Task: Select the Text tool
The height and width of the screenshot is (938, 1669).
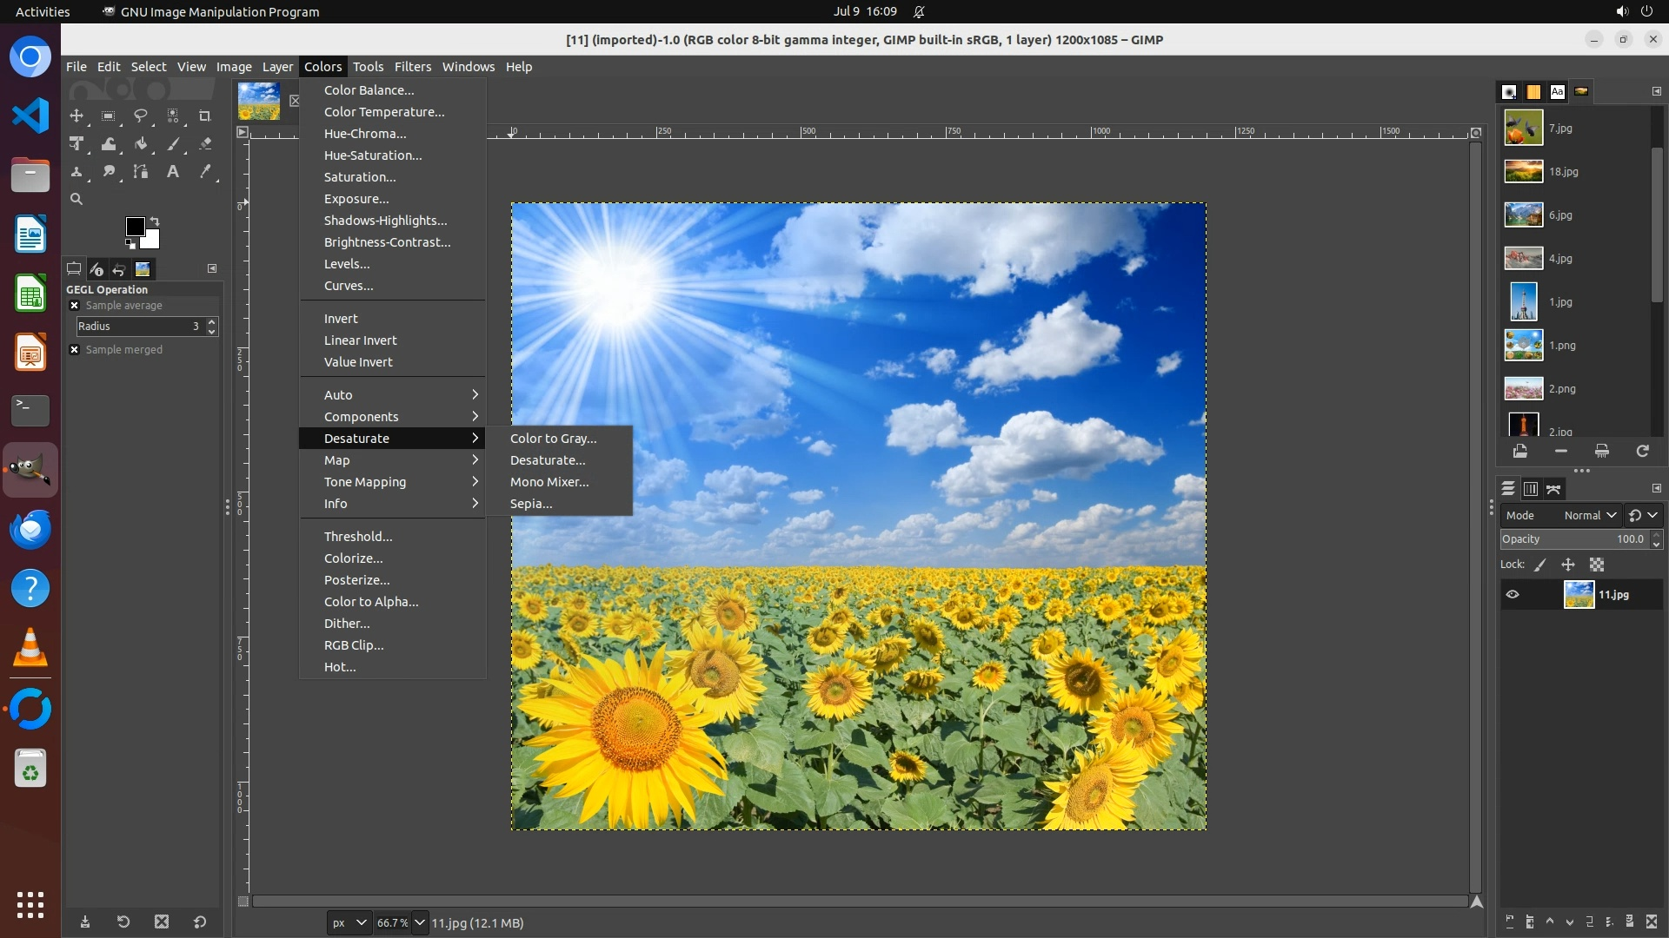Action: coord(173,172)
